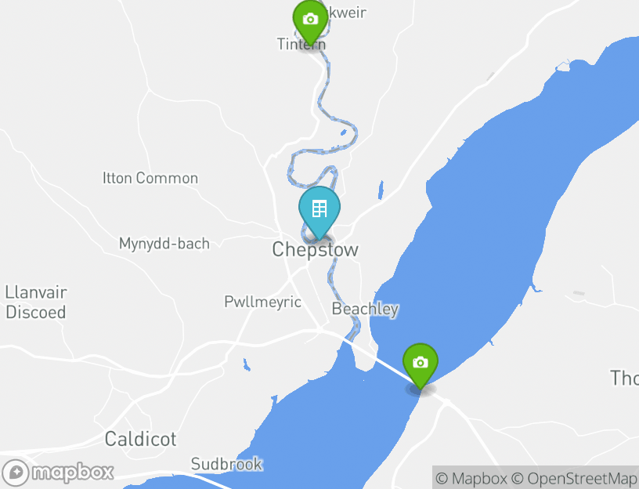
Task: Click the Chepstow town label
Action: (x=316, y=250)
